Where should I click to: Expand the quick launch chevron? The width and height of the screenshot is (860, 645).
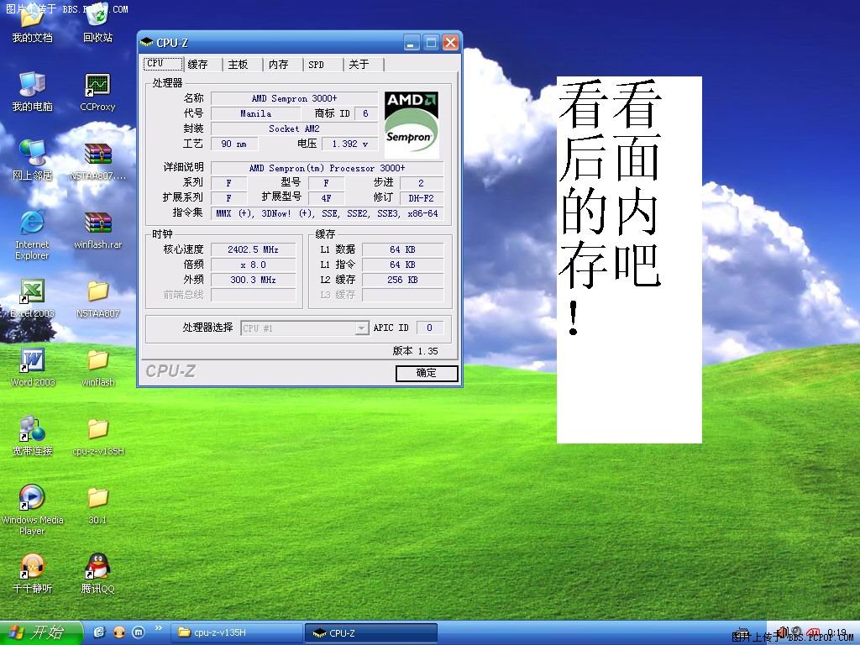pos(159,628)
